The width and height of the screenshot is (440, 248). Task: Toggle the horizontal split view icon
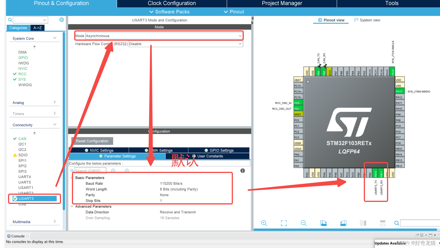383,223
